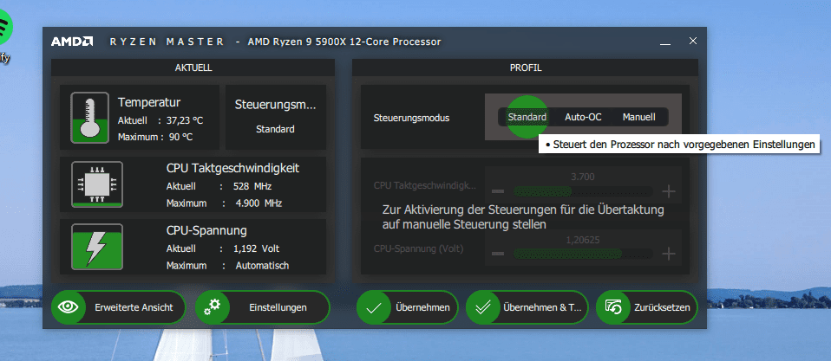Click the tooltip about Prozessor Einstellungen
Viewport: 831px width, 361px height.
[679, 145]
